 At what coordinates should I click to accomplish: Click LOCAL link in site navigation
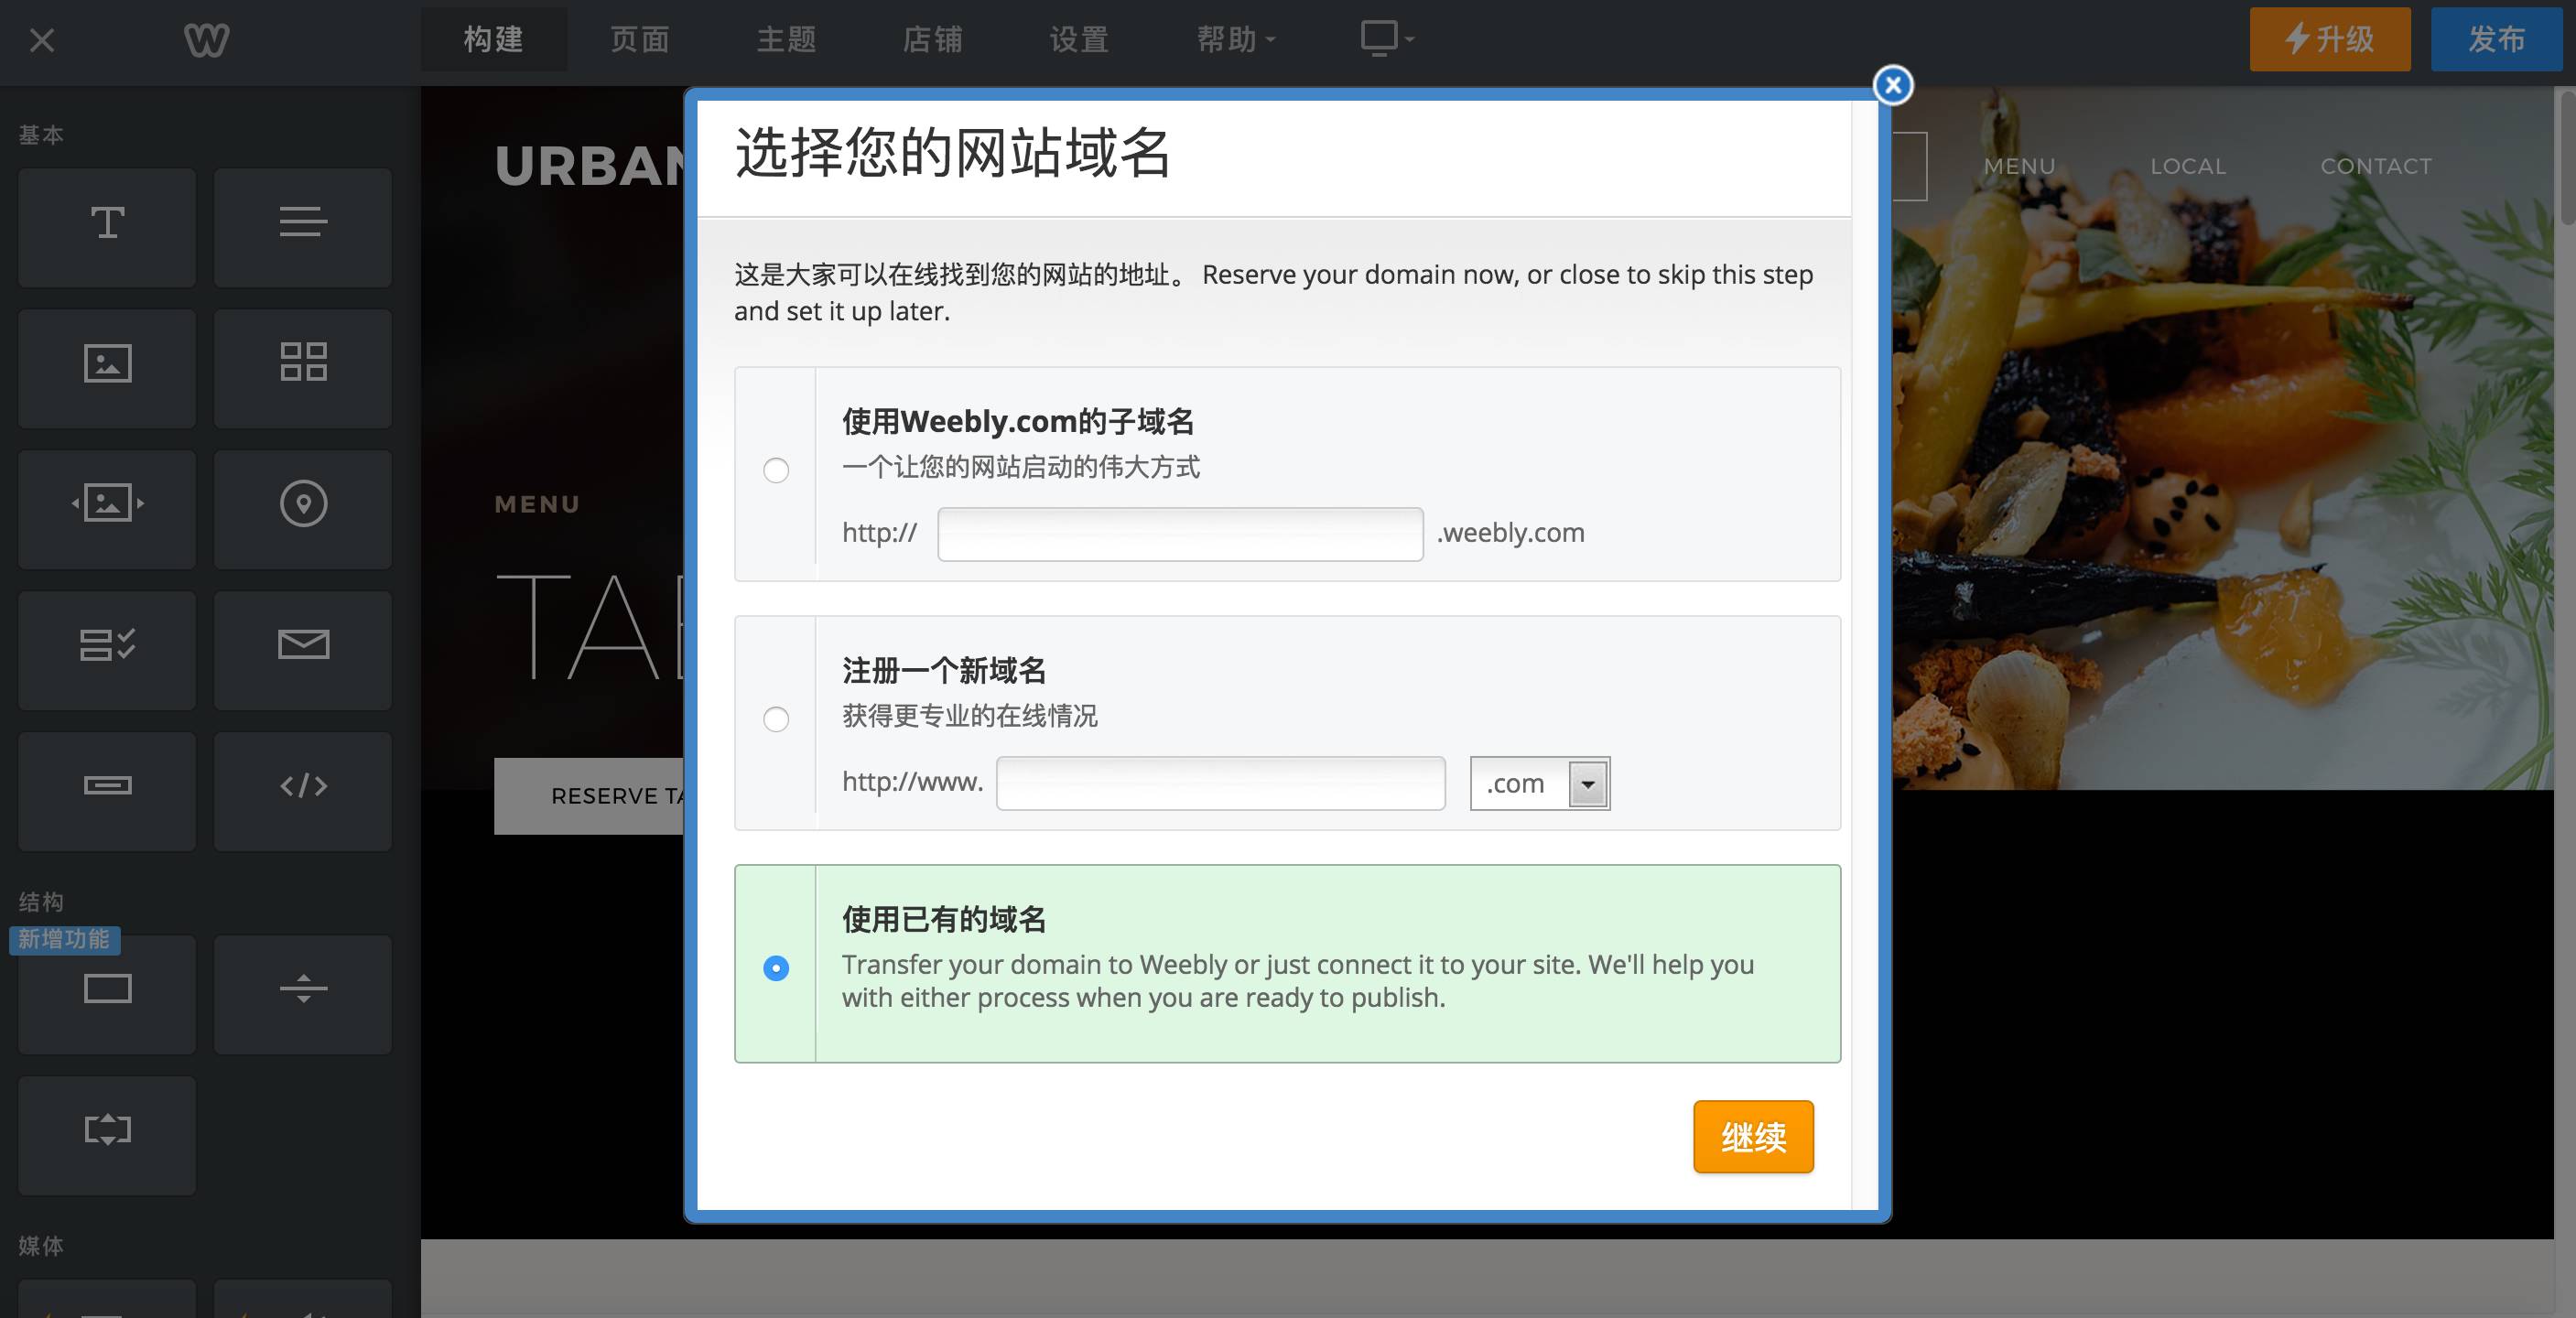[2188, 166]
